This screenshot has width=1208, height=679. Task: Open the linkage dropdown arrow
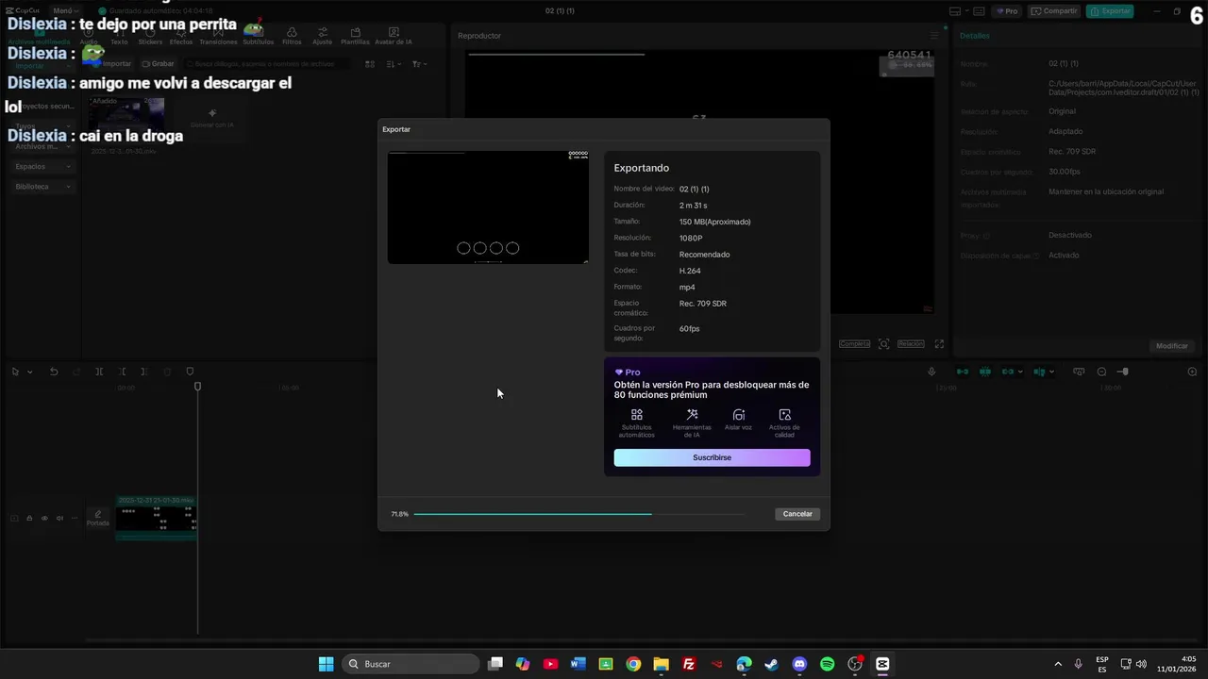click(1020, 372)
